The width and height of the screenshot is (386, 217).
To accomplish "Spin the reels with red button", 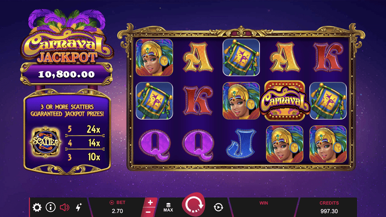I will click(x=193, y=205).
